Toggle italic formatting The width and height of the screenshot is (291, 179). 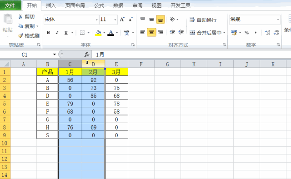57,33
